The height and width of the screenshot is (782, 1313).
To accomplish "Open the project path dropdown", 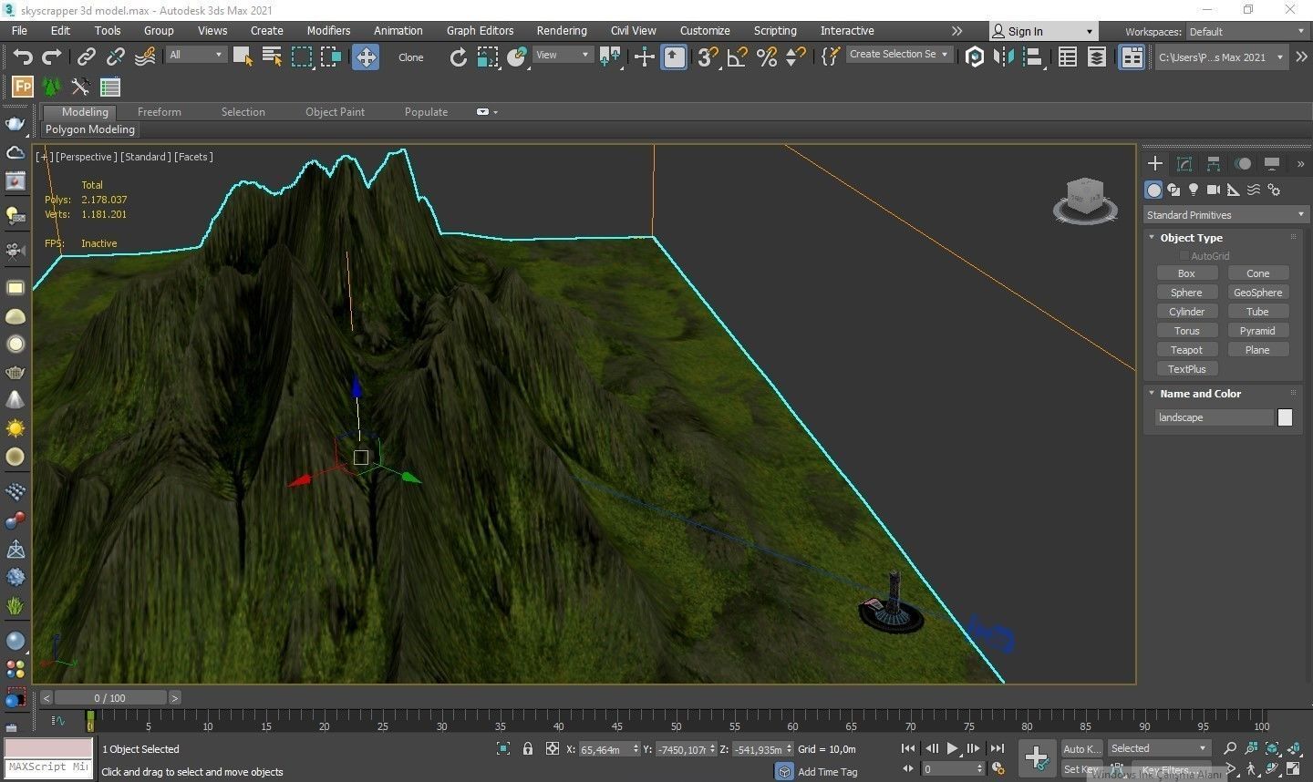I will (x=1220, y=57).
